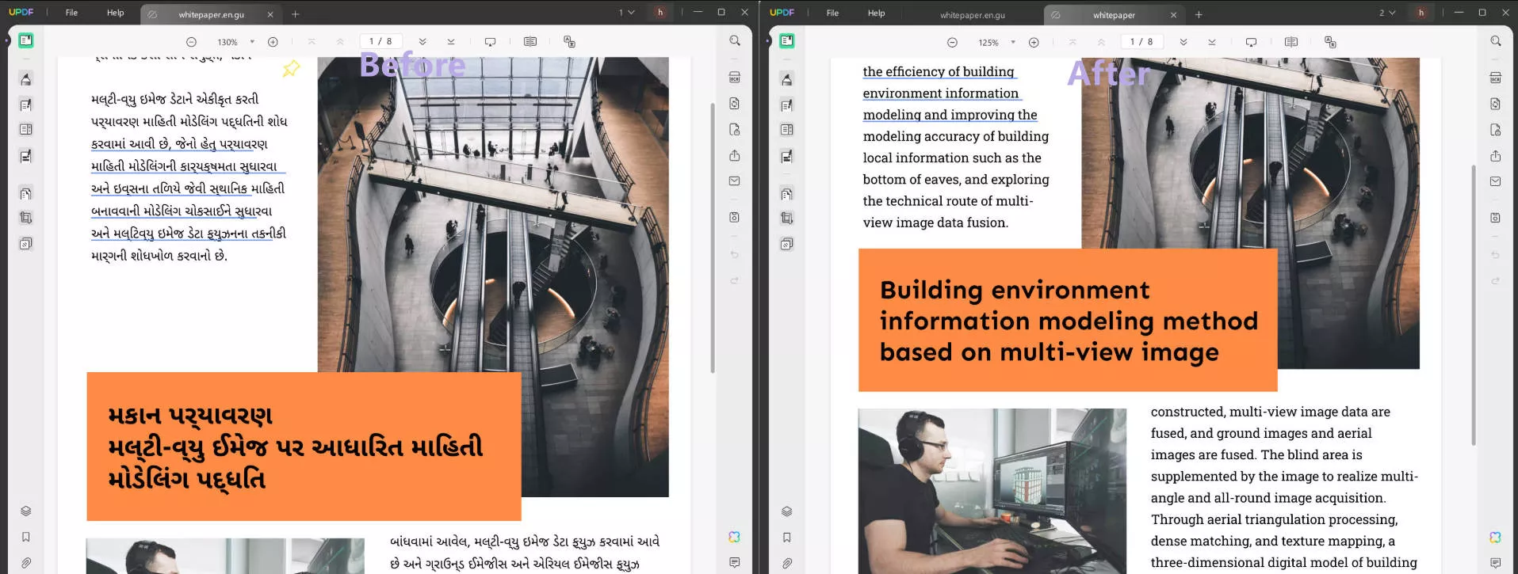
Task: Zoom in on right window document
Action: 1034,43
